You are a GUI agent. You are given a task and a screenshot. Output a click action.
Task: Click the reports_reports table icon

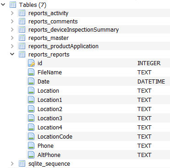click(x=22, y=55)
